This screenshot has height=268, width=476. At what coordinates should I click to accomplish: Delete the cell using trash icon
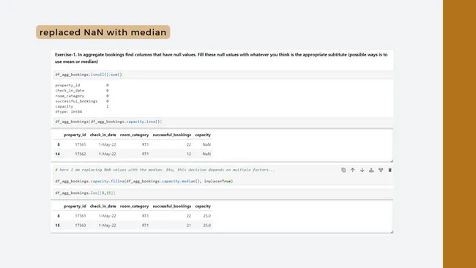coord(390,170)
